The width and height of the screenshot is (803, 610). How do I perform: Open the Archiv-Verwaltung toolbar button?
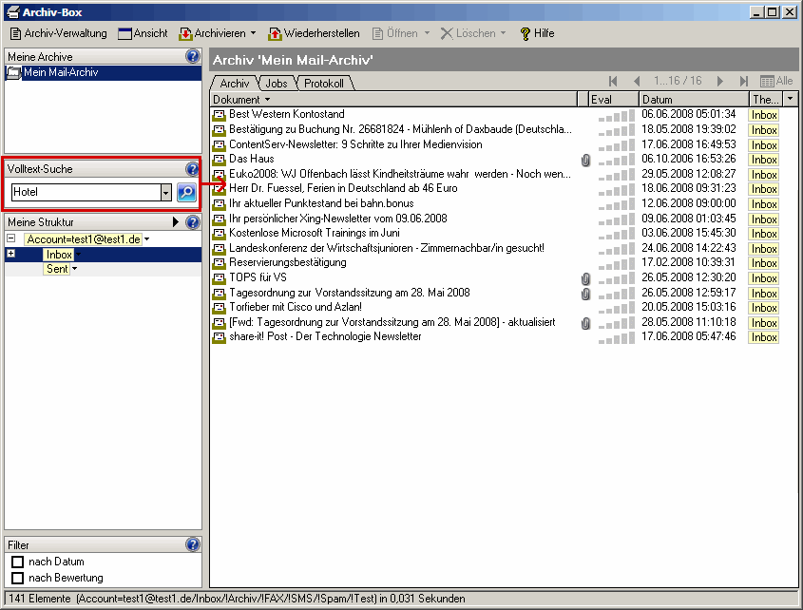coord(58,33)
